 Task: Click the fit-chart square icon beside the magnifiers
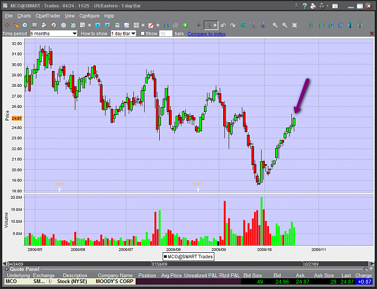click(x=294, y=25)
